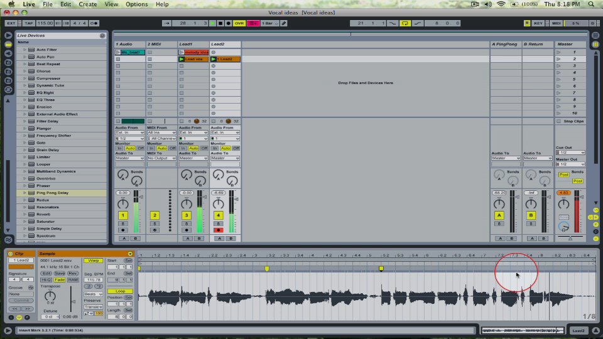The image size is (603, 339).
Task: Toggle the Draw Mode pencil
Action: click(284, 23)
